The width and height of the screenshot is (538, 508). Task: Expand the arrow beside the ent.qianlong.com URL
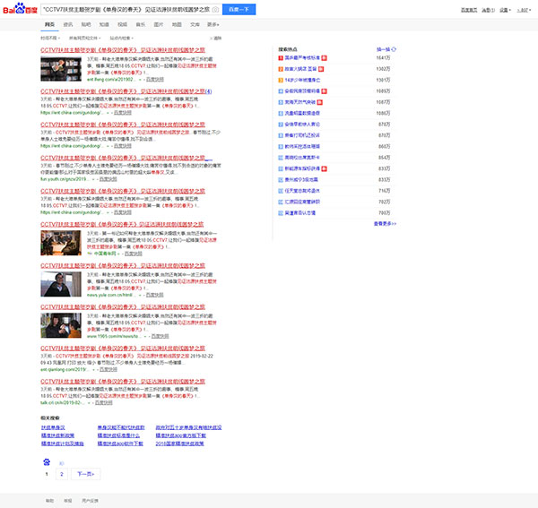coord(93,369)
